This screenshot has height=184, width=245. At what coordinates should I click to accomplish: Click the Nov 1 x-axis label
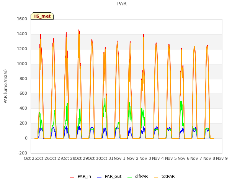coord(119,158)
